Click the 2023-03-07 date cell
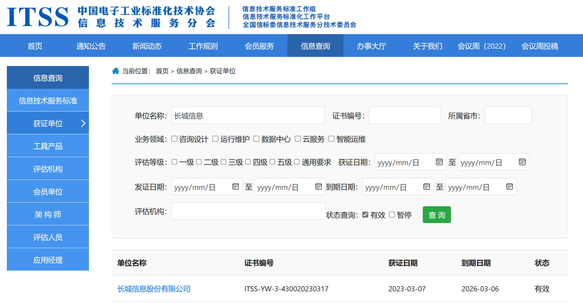Screen dimensions: 583x303 coord(407,289)
